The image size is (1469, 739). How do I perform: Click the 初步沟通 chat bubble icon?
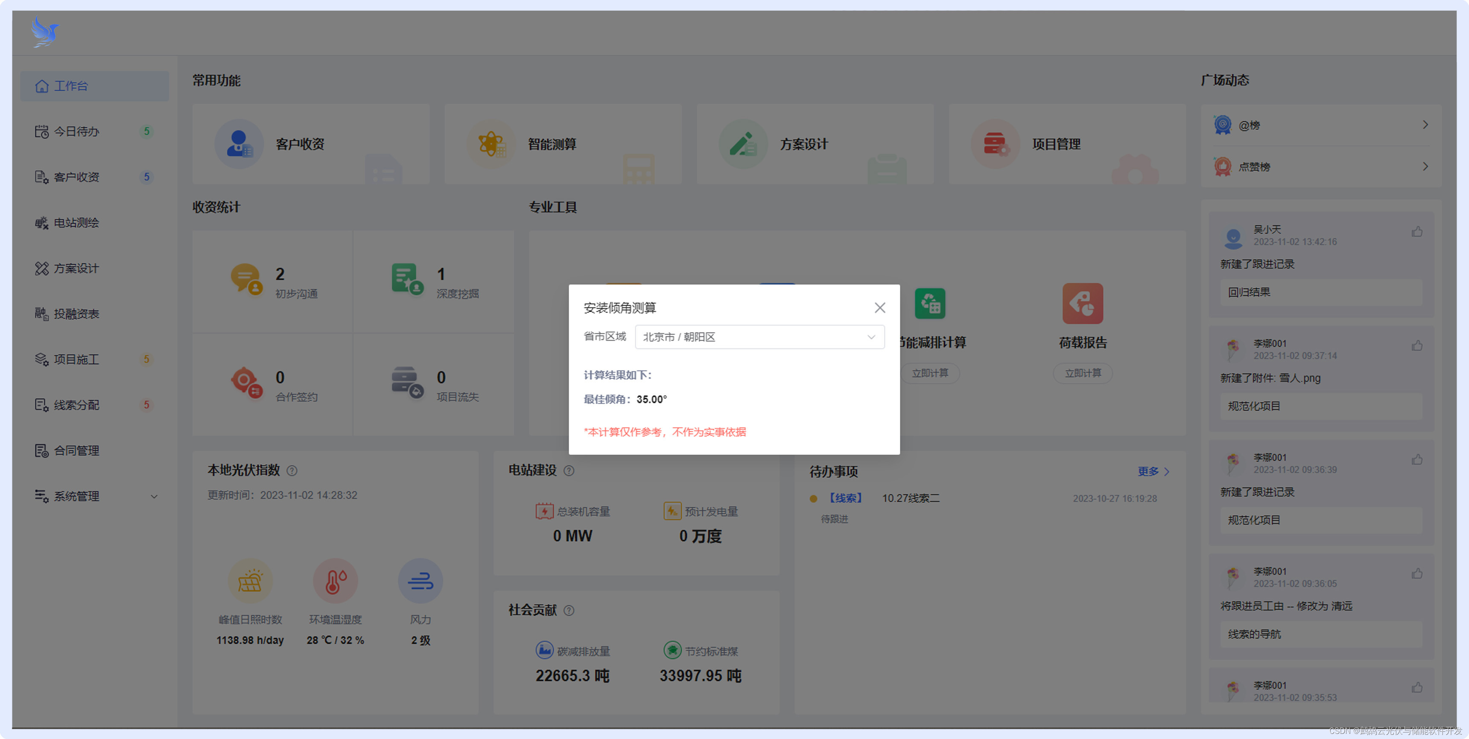click(246, 279)
